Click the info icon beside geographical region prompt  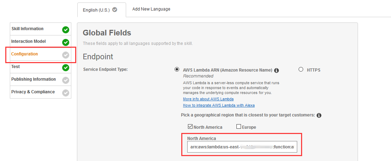click(x=319, y=115)
